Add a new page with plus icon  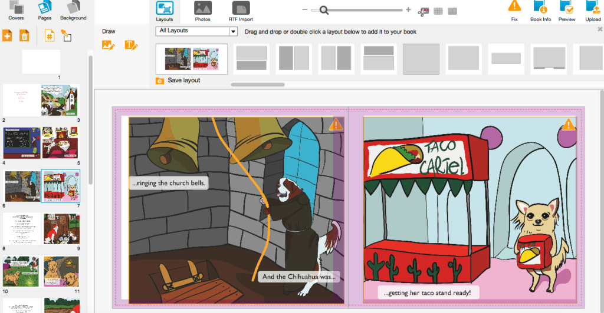click(x=7, y=35)
